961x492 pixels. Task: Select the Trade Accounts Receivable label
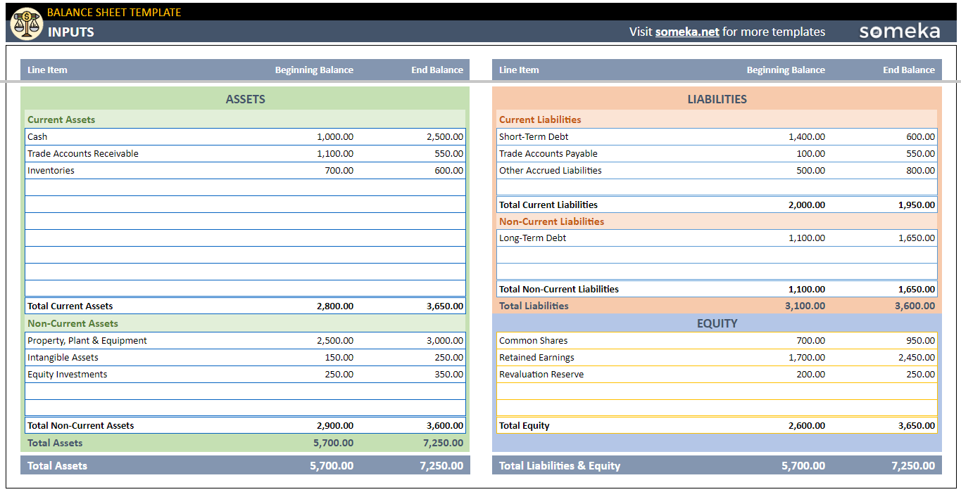tap(82, 153)
